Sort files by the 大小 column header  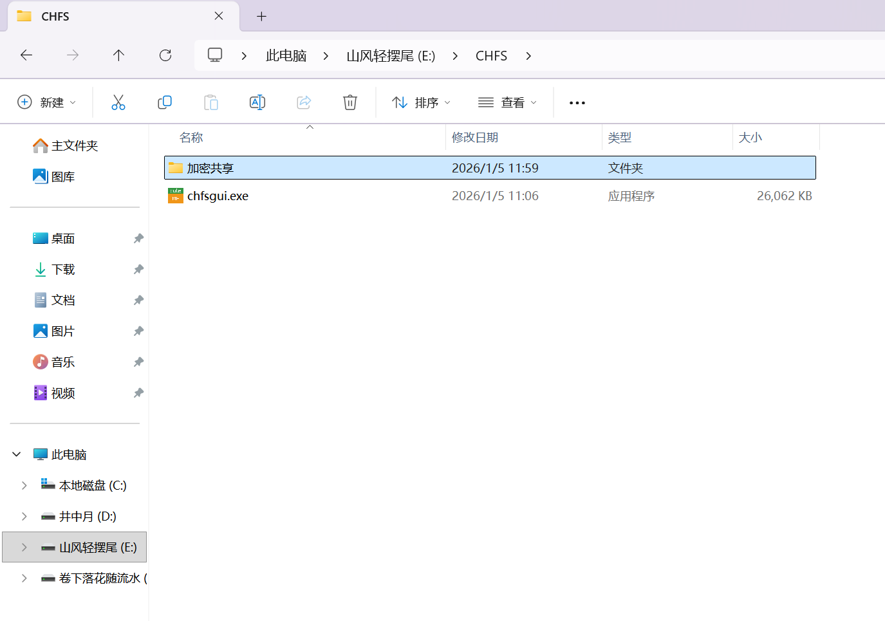[750, 137]
